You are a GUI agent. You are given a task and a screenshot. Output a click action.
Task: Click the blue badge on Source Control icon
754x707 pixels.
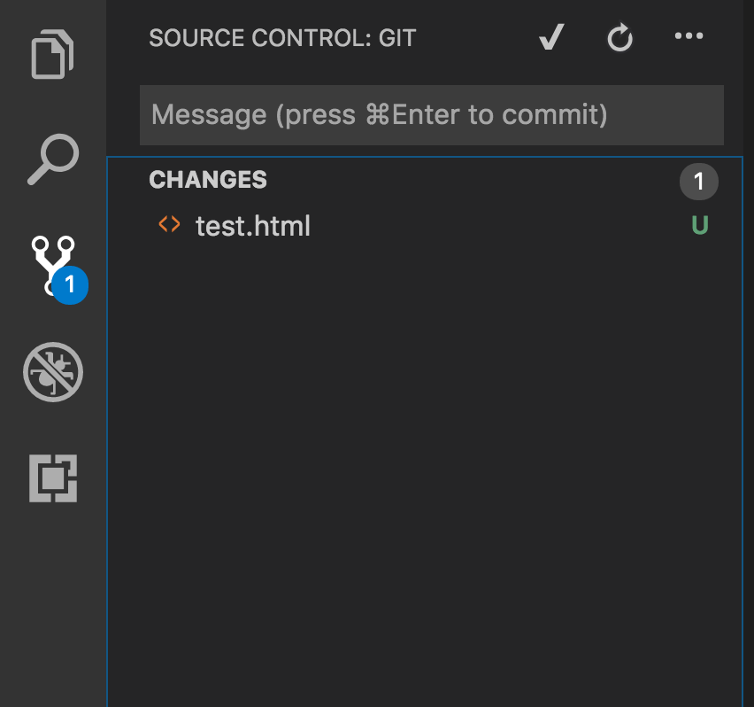(69, 285)
